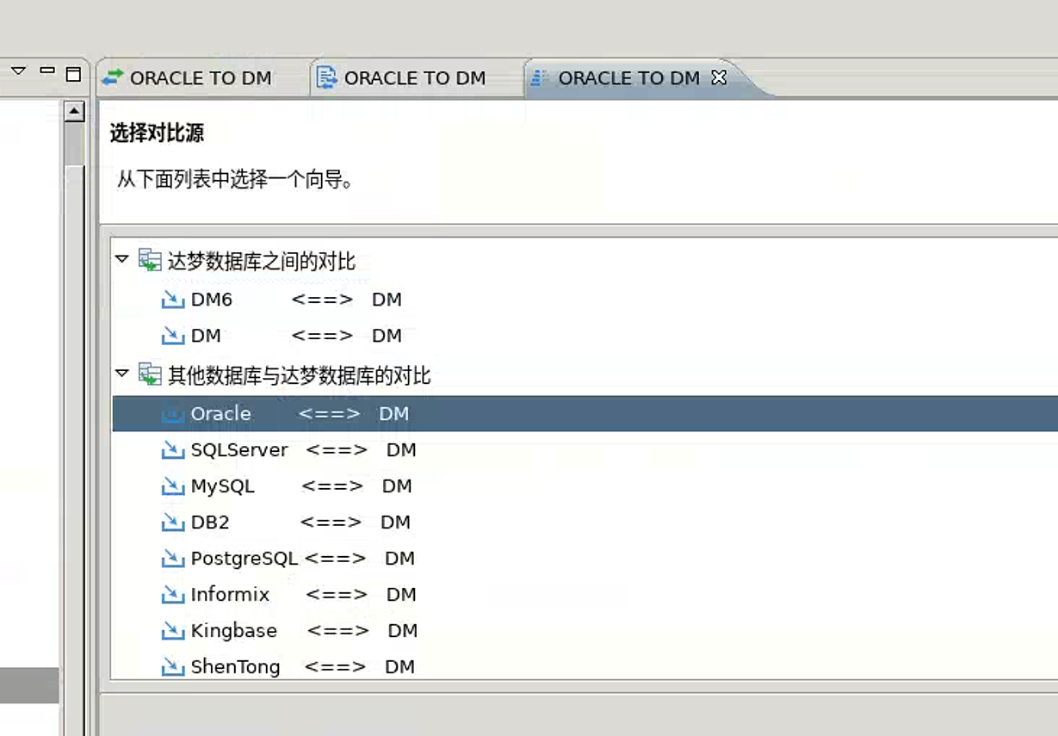Choose the Informix <==> DM comparison
Image resolution: width=1058 pixels, height=736 pixels.
click(x=303, y=595)
